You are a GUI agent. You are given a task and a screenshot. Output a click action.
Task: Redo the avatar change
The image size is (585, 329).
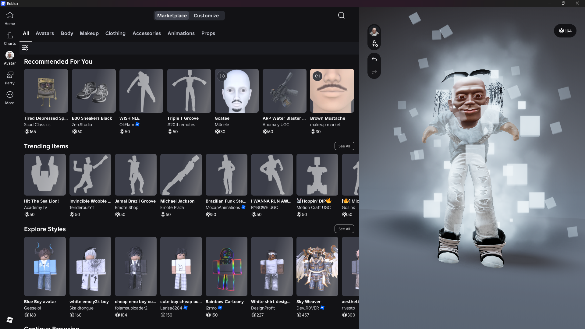tap(374, 72)
